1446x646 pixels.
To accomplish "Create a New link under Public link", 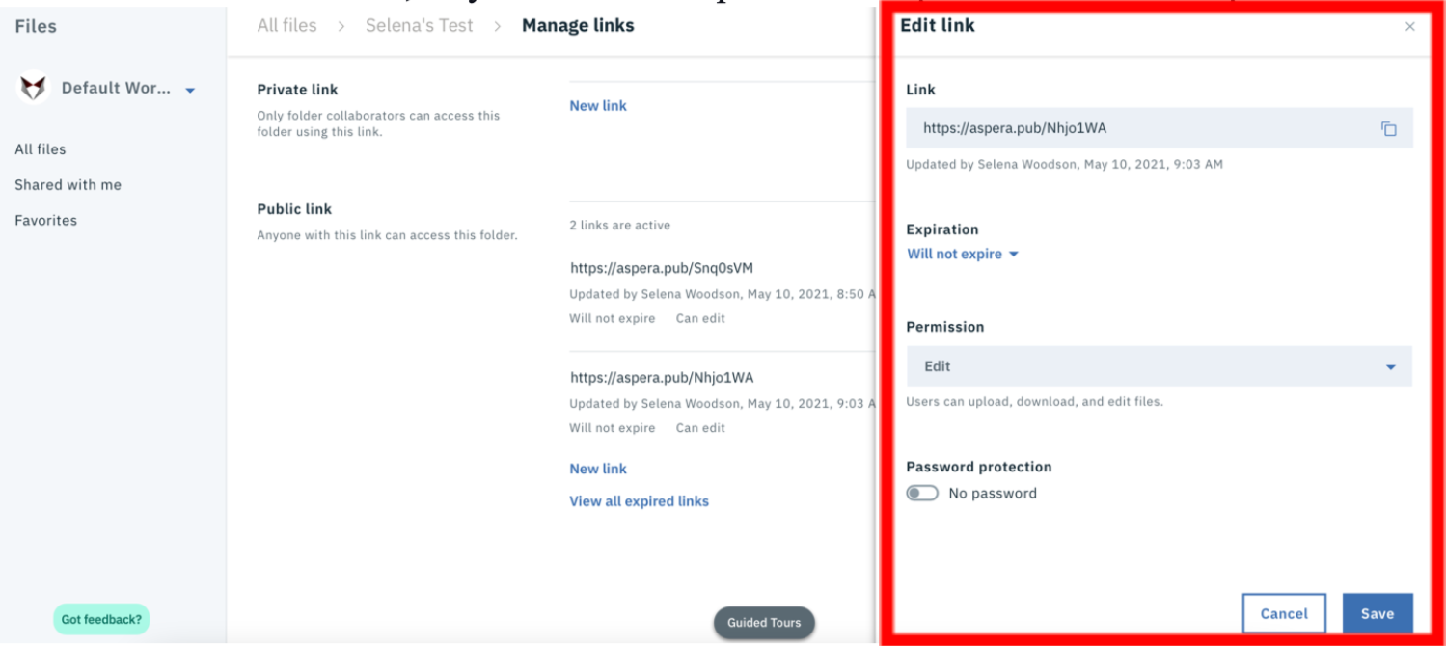I will (598, 468).
